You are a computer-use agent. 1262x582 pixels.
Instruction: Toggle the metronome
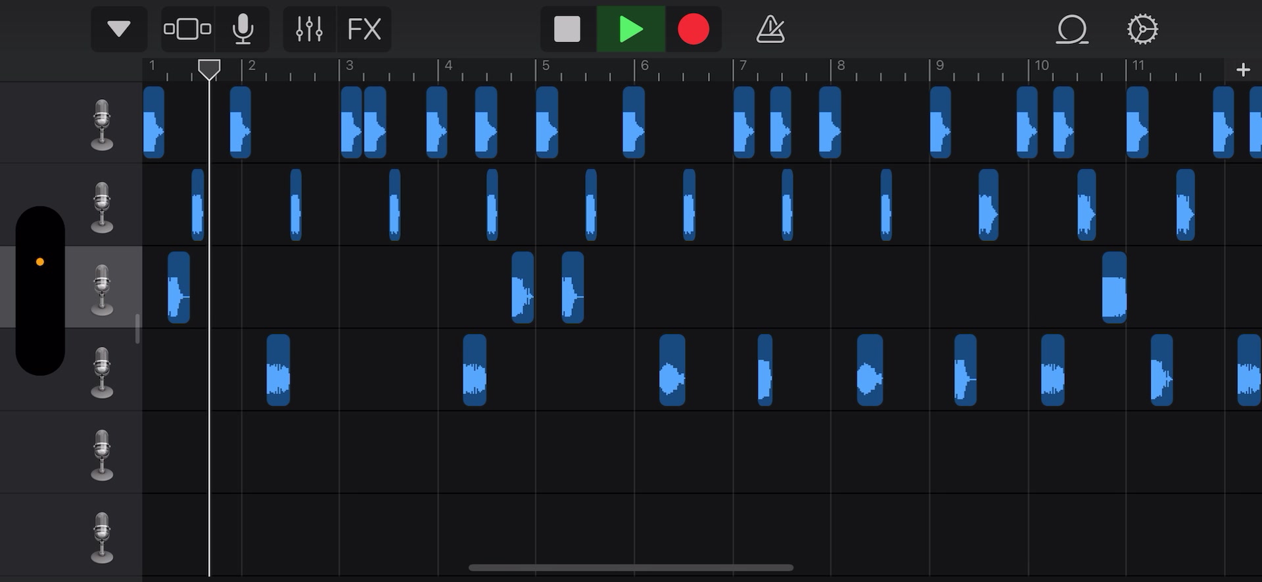click(770, 29)
